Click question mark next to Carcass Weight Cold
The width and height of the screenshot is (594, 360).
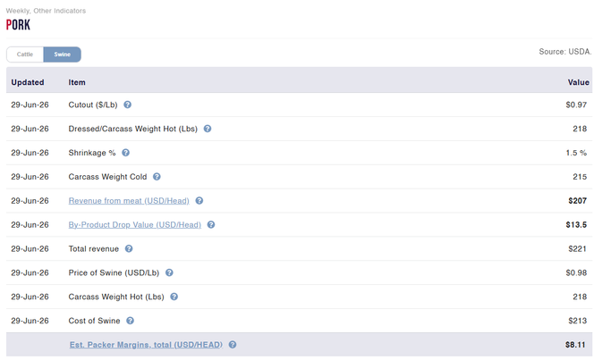click(x=157, y=177)
